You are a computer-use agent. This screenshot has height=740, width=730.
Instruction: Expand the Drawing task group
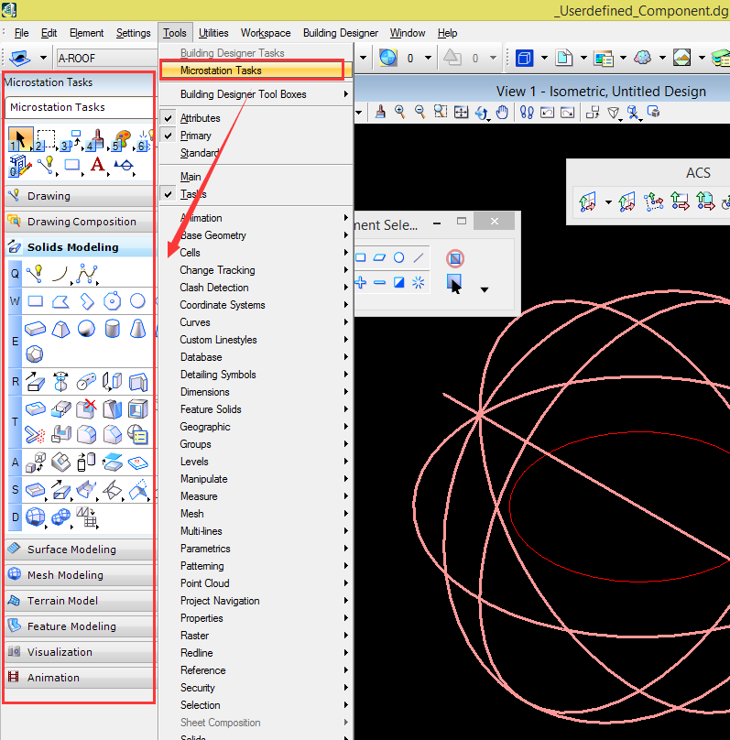tap(80, 196)
